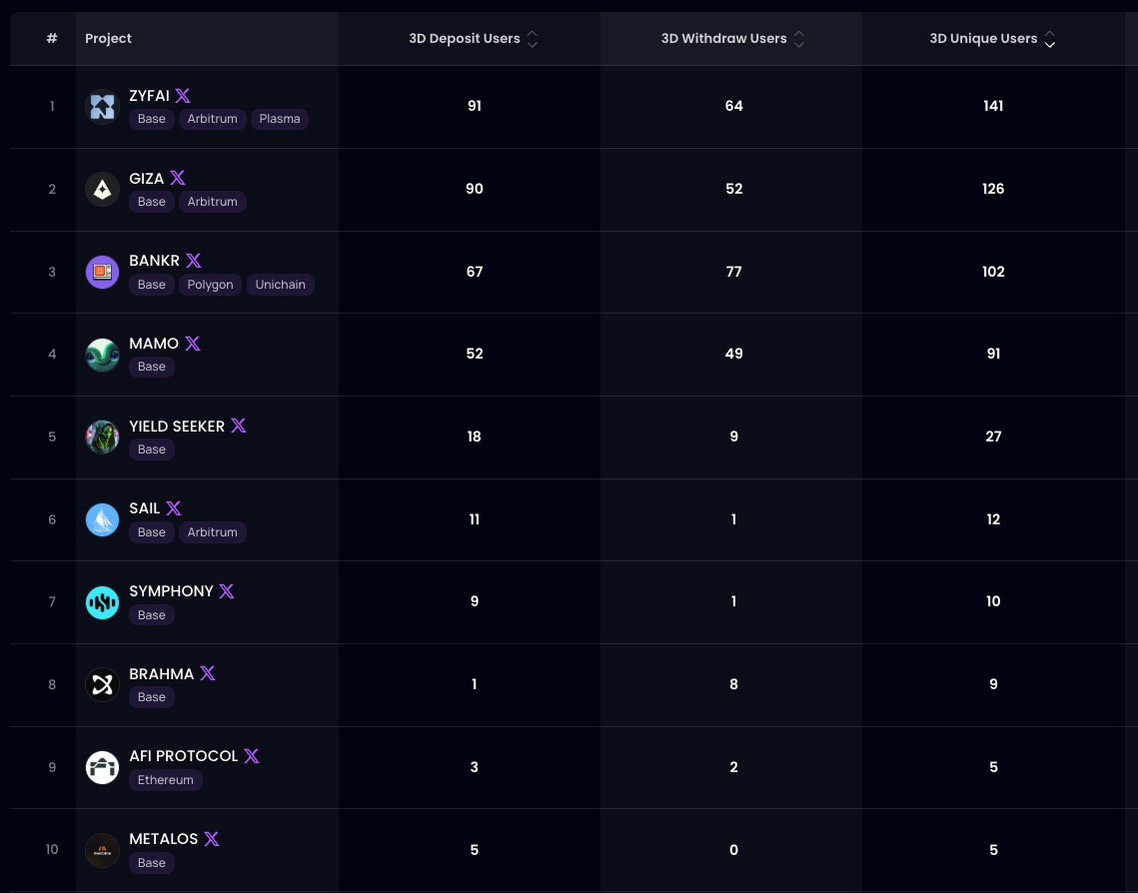The width and height of the screenshot is (1138, 893).
Task: Sort by 3D Deposit Users arrows
Action: coord(532,38)
